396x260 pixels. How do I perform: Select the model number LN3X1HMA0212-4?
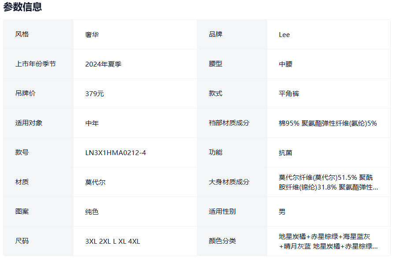tap(115, 153)
